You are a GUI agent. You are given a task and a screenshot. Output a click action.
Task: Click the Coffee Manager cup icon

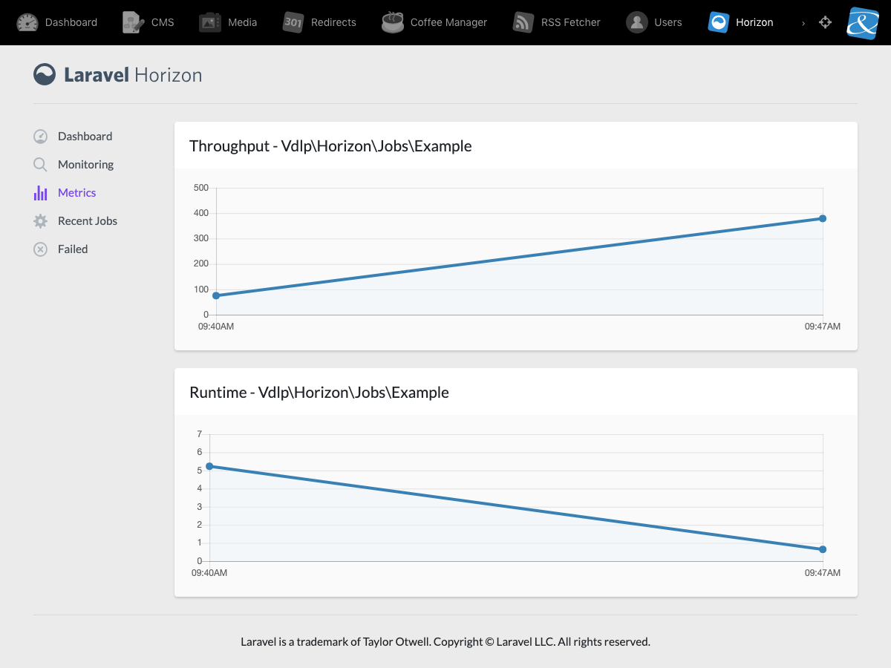click(x=393, y=22)
